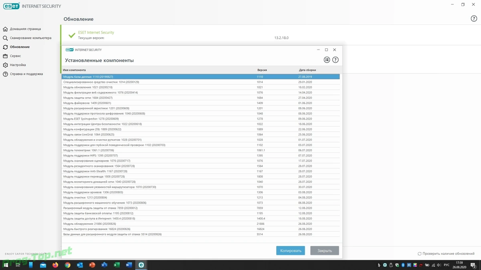The image size is (481, 270).
Task: Select the Модуль поддержки архивов row
Action: [200, 192]
